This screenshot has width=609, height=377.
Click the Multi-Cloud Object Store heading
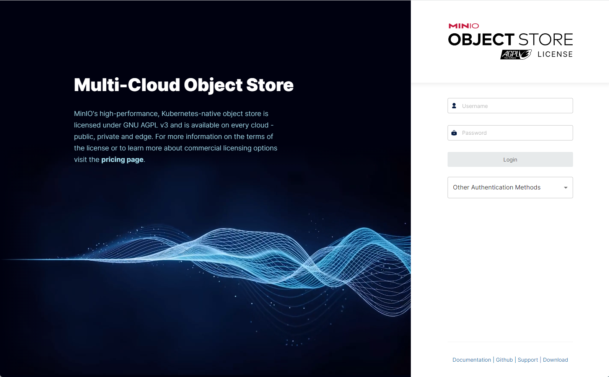pyautogui.click(x=184, y=85)
